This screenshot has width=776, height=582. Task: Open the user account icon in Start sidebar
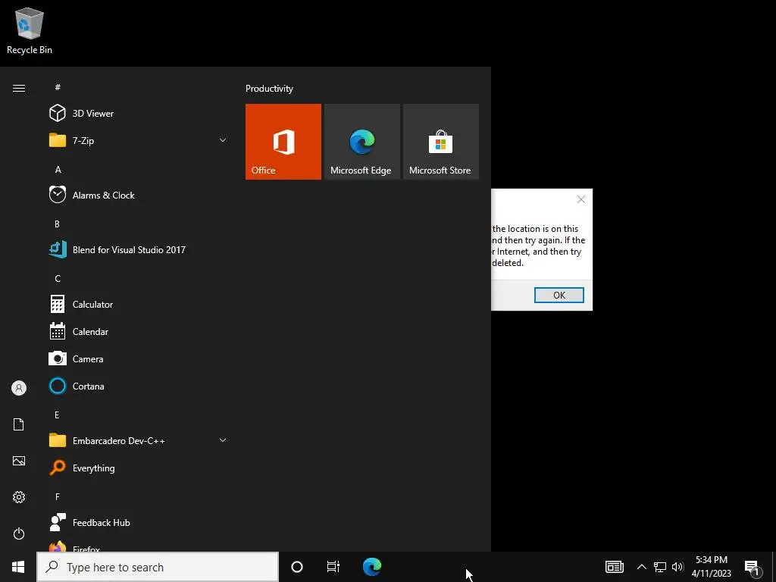coord(19,388)
